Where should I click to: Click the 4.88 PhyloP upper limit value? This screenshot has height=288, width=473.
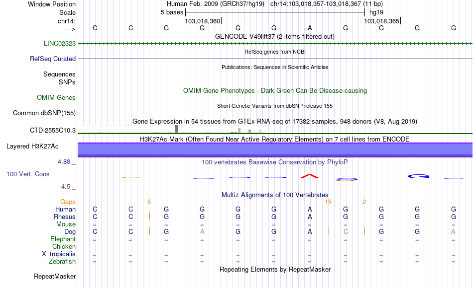pyautogui.click(x=64, y=162)
